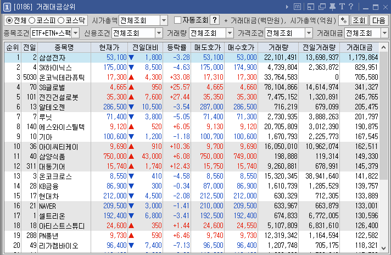391x255 pixels.
Task: Select the 전체 market radio button
Action: pos(9,20)
